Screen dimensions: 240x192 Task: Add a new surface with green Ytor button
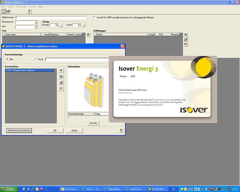point(88,35)
